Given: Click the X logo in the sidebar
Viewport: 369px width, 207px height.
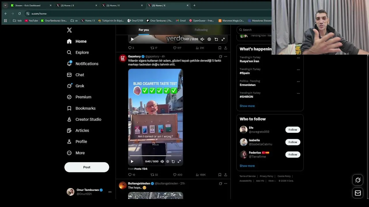Looking at the screenshot, I should (69, 30).
